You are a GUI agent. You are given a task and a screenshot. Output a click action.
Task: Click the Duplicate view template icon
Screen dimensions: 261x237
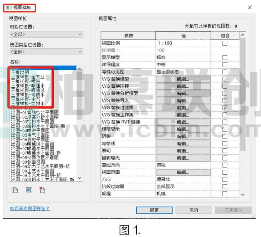click(x=15, y=190)
